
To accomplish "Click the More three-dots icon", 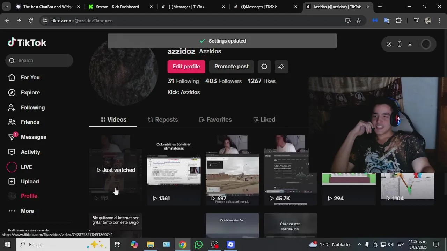I will click(x=12, y=211).
